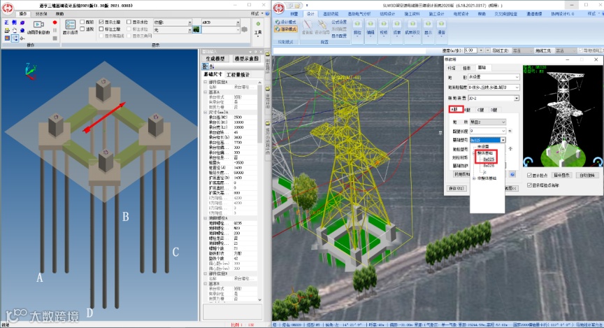
Task: Click the generate model button
Action: tap(217, 58)
